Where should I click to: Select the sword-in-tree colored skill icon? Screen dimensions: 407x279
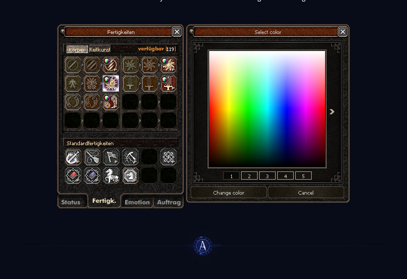point(168,83)
